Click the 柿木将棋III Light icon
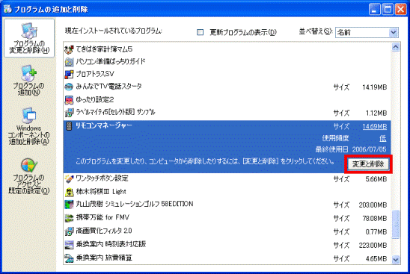410x274 pixels. click(69, 192)
